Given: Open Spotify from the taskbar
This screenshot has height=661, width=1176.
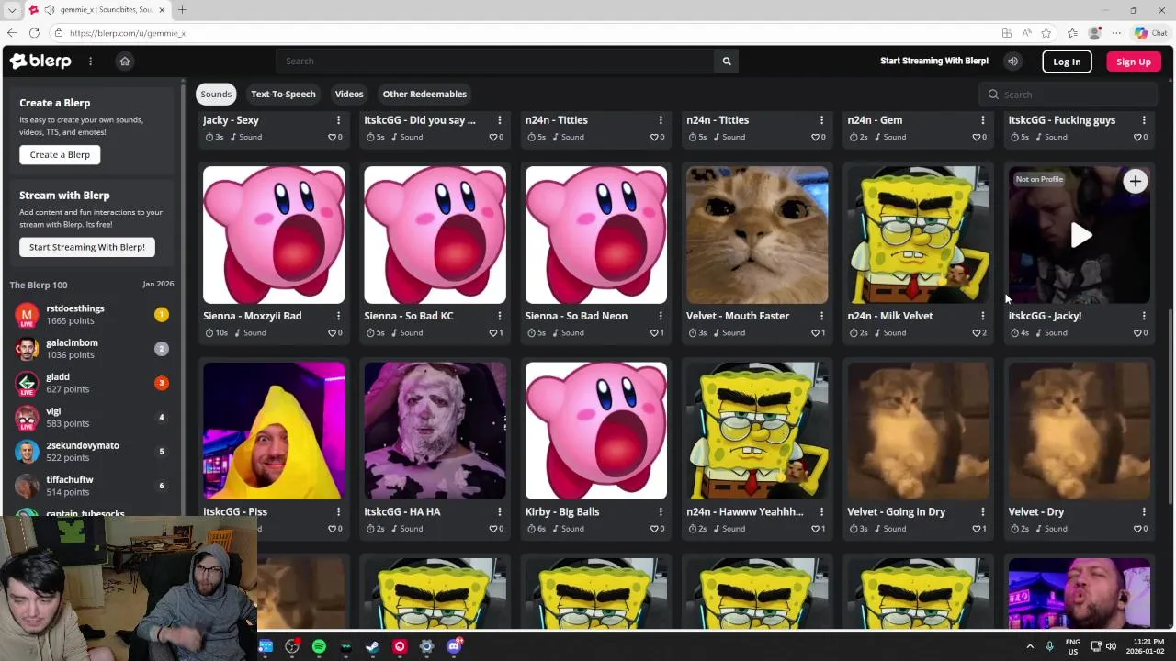Looking at the screenshot, I should (x=319, y=646).
